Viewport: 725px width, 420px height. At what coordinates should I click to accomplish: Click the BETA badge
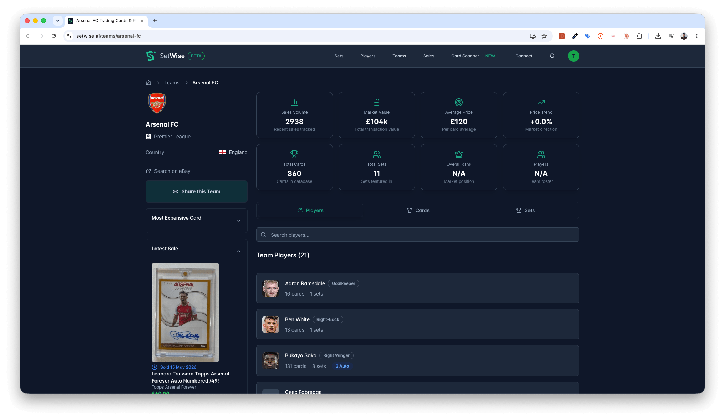(x=196, y=56)
